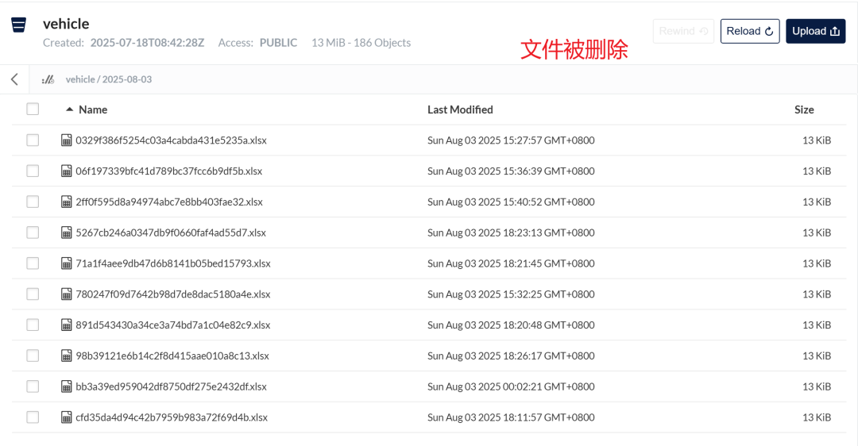Click the Created date 2025-07-18T08:42:28Z
This screenshot has height=446, width=858.
[147, 43]
